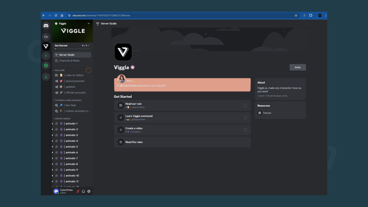
Task: Bookmark this page with star icon
Action: tap(296, 16)
